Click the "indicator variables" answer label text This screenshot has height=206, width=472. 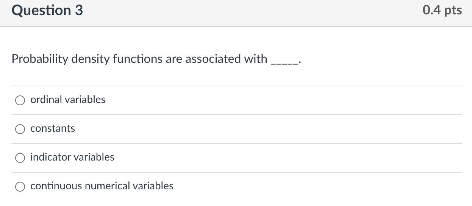[x=72, y=157]
